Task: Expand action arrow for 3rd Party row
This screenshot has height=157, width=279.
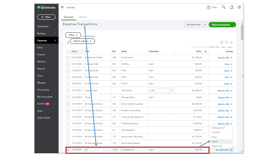Action: 231,64
